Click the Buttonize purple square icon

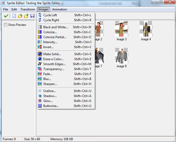(x=40, y=106)
